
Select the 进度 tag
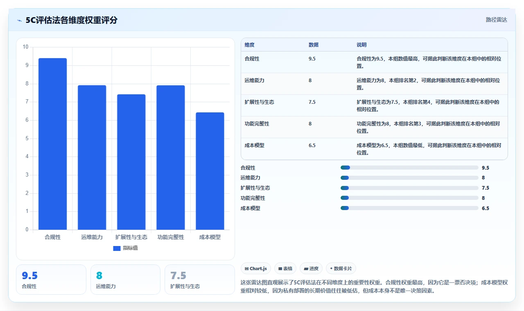(x=311, y=268)
